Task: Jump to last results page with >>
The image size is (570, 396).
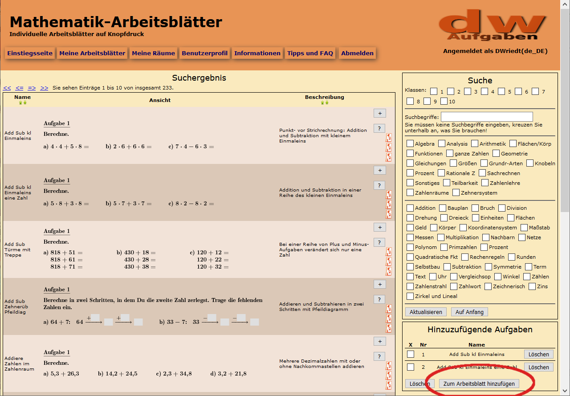Action: click(x=44, y=88)
